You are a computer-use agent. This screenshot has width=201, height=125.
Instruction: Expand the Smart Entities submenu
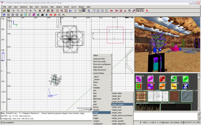coord(102,73)
